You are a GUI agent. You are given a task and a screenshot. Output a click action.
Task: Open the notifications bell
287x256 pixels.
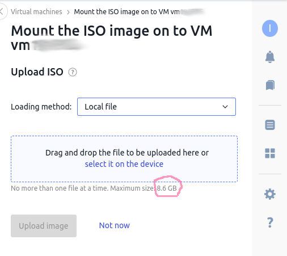[x=270, y=57]
